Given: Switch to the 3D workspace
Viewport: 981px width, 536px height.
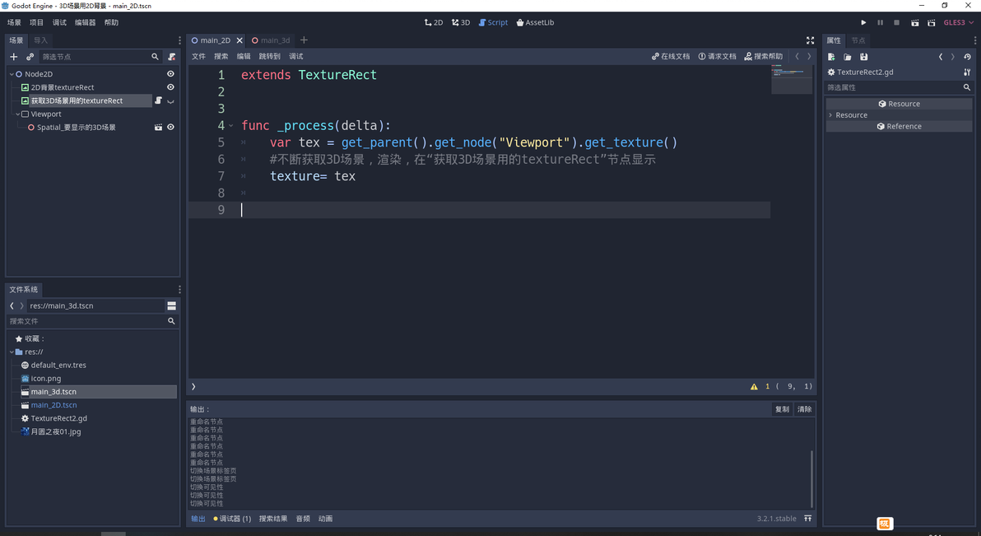Looking at the screenshot, I should (x=461, y=22).
